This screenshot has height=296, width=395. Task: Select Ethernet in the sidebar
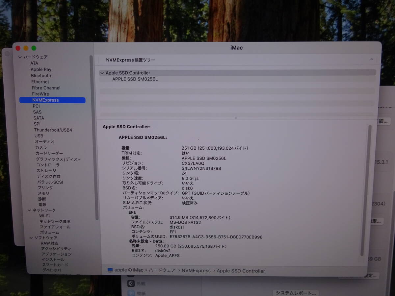pos(40,82)
